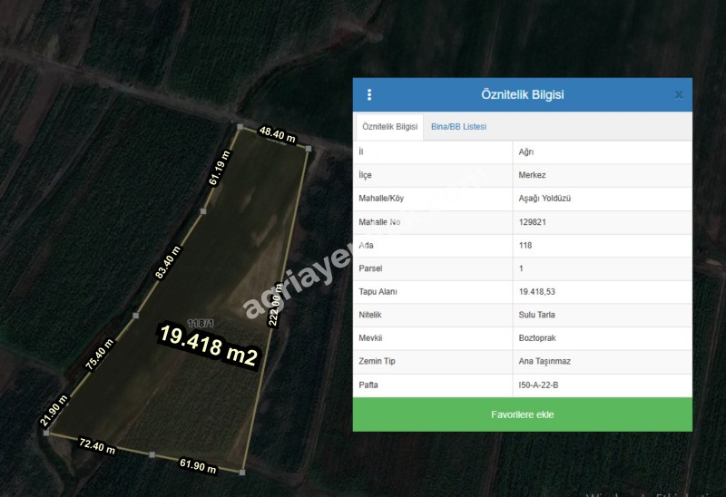Click the 61.90 m bottom edge label
The width and height of the screenshot is (726, 497).
point(198,466)
